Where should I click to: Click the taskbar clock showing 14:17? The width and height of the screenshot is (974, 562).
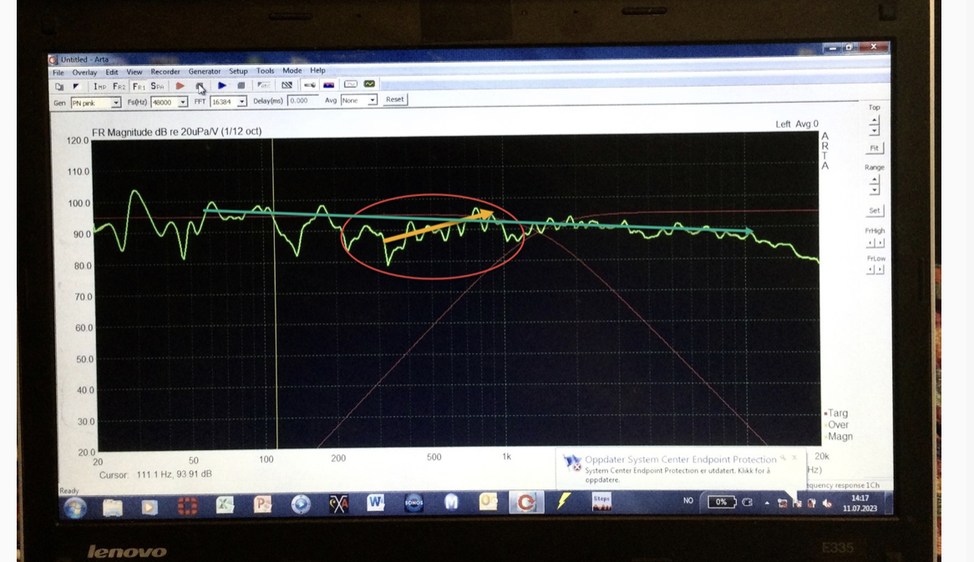tap(860, 503)
